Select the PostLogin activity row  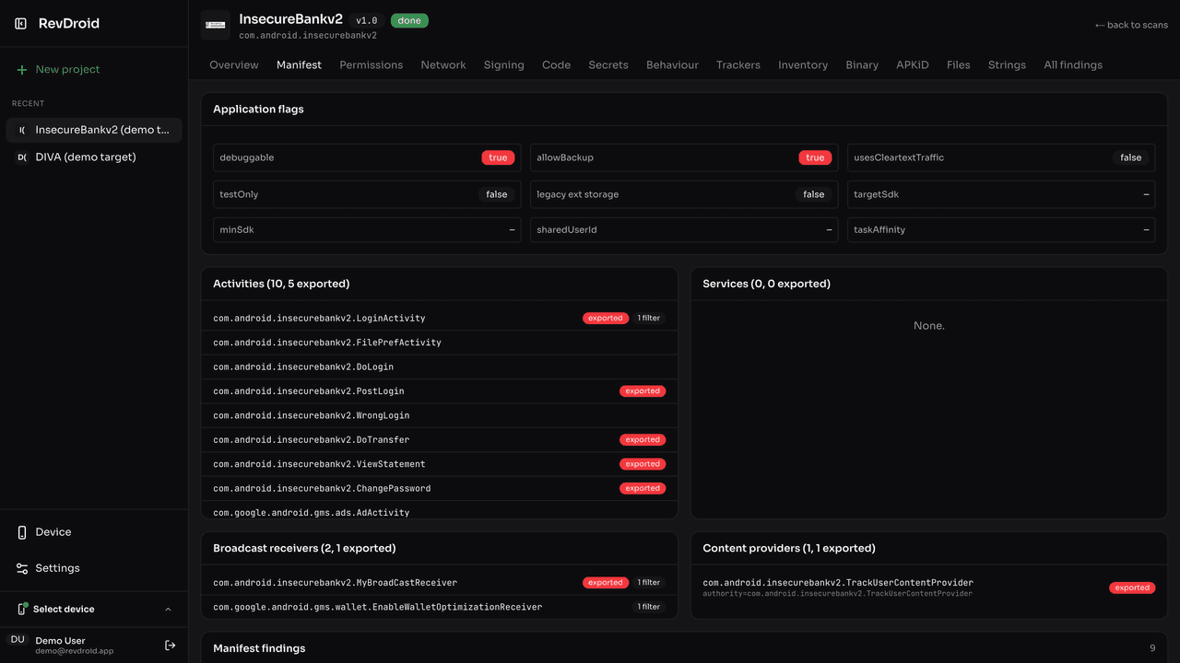(440, 391)
